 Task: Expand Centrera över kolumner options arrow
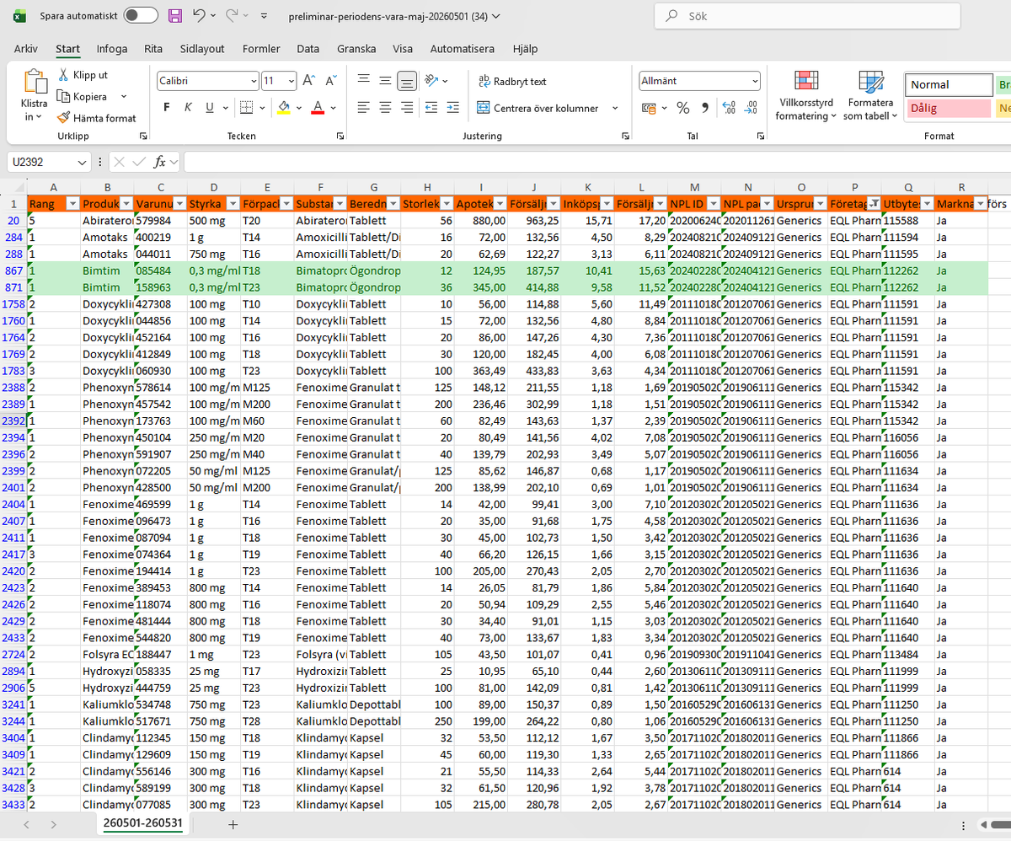615,108
